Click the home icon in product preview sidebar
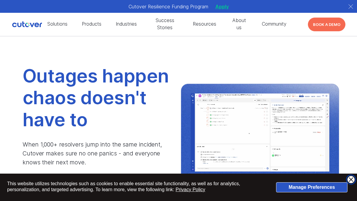 click(x=193, y=100)
